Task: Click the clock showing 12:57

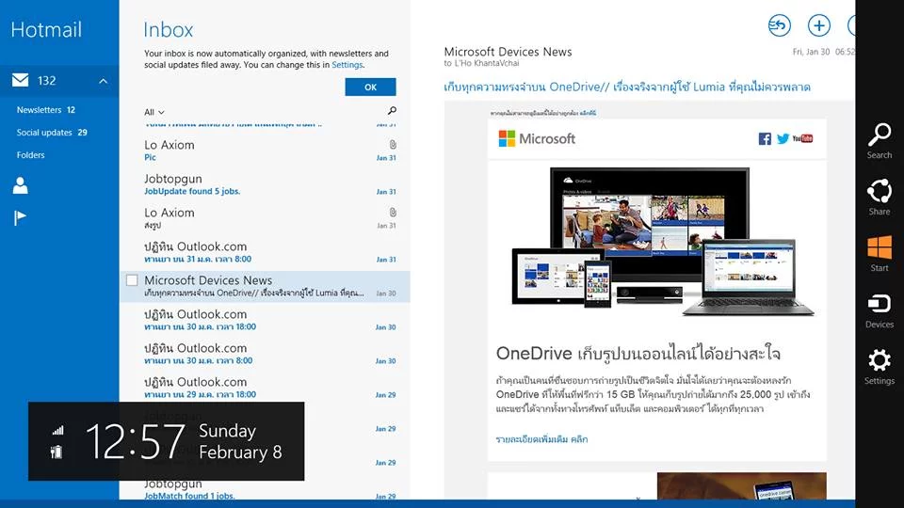Action: tap(136, 442)
